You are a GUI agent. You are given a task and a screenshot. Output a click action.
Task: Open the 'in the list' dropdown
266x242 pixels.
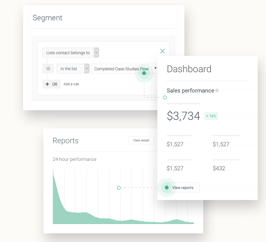(x=73, y=68)
